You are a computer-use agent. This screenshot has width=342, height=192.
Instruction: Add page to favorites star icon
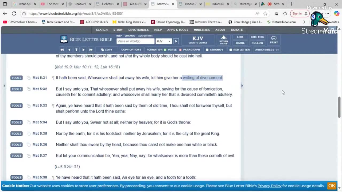(x=265, y=13)
